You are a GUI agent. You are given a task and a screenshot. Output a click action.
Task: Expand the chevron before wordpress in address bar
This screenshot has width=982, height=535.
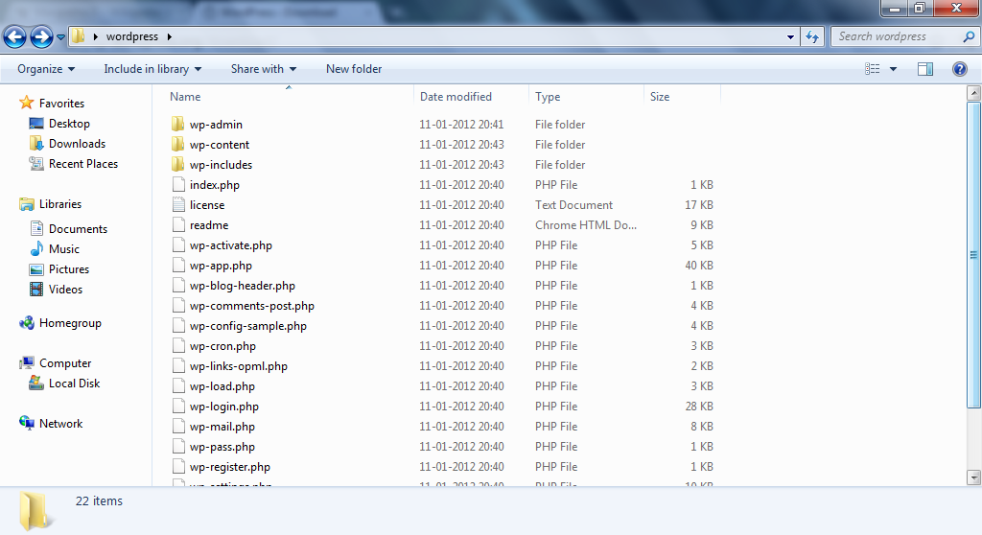pyautogui.click(x=95, y=37)
